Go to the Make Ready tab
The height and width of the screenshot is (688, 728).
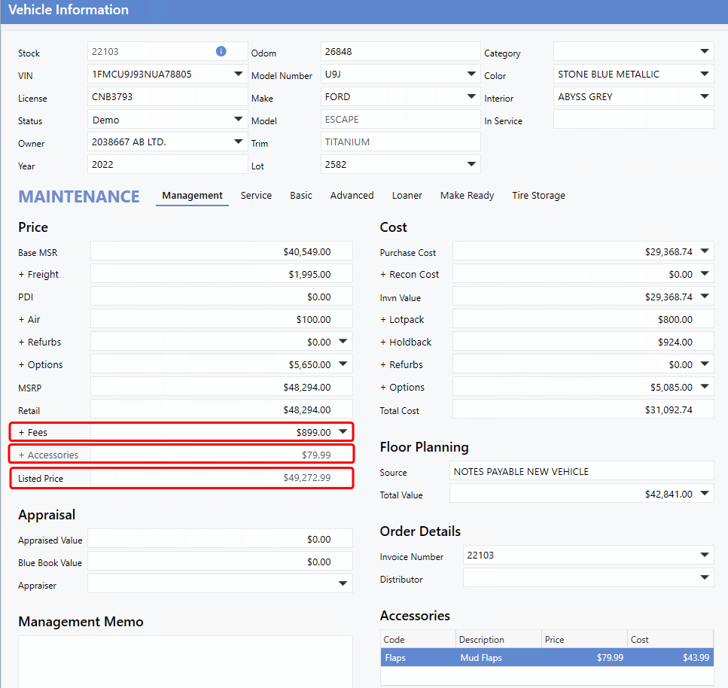pyautogui.click(x=467, y=195)
